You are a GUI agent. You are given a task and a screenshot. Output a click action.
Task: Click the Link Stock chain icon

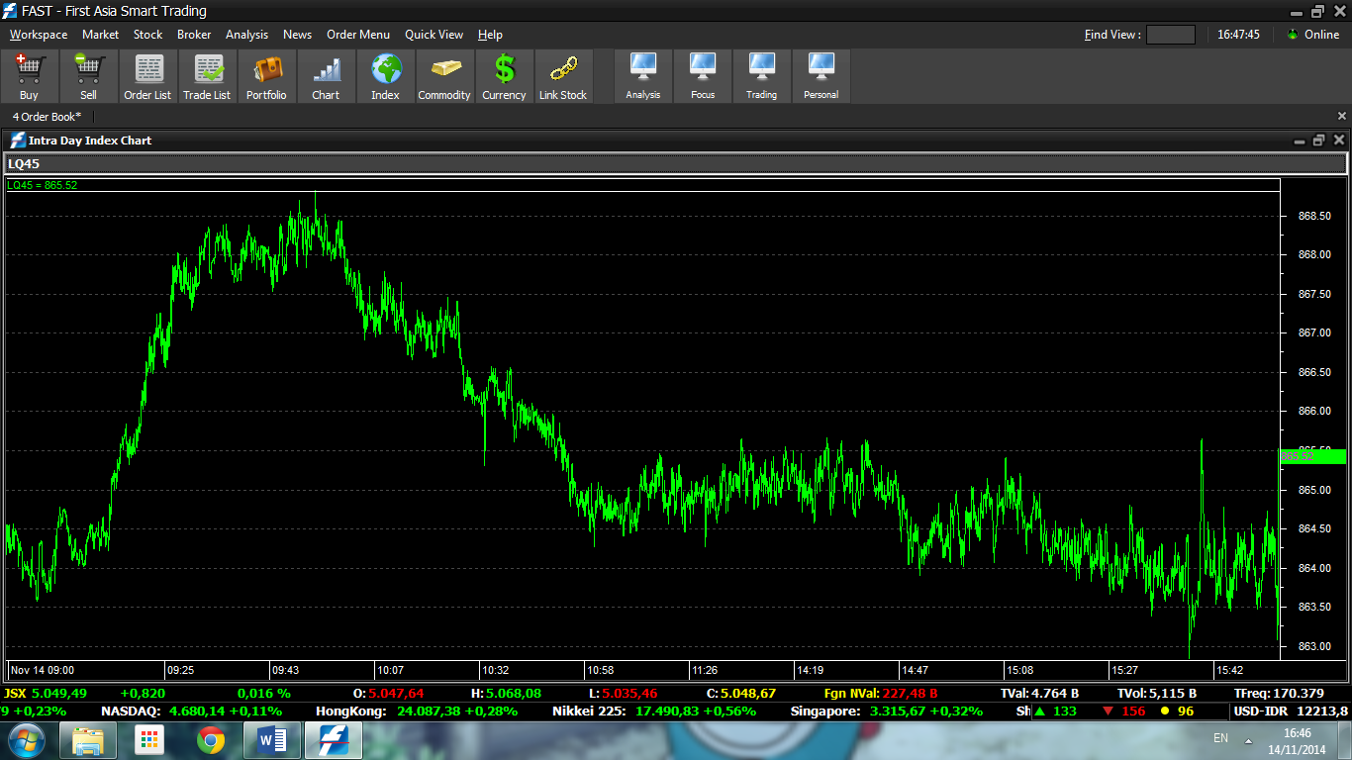pyautogui.click(x=563, y=77)
